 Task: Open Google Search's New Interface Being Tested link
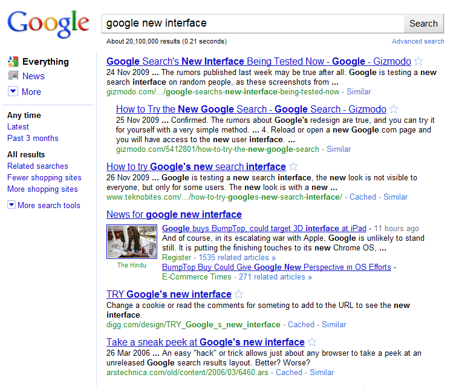(x=259, y=62)
